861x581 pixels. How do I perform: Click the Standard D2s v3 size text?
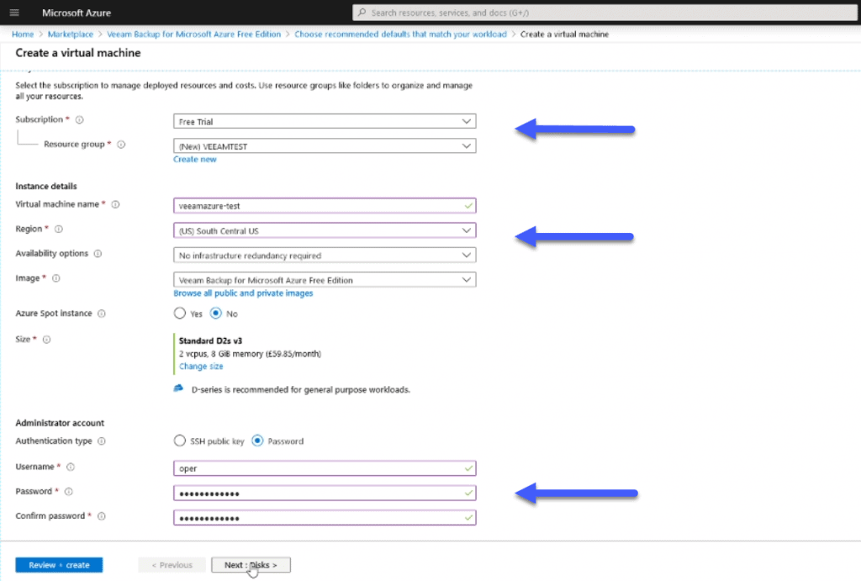click(210, 341)
